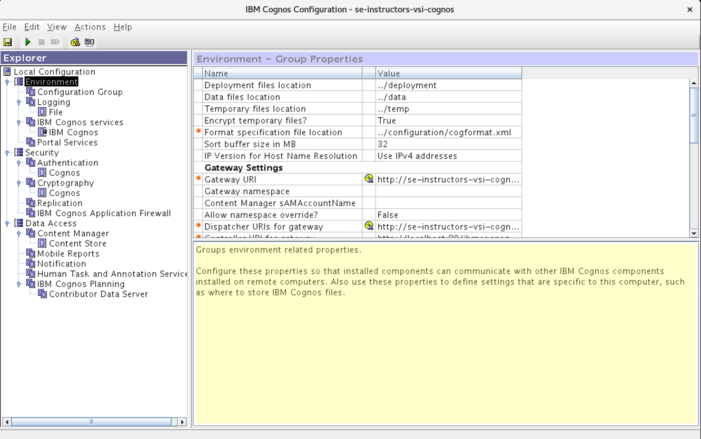This screenshot has height=439, width=701.
Task: Click the empty Content Manager sAMAccountName value
Action: pos(449,203)
